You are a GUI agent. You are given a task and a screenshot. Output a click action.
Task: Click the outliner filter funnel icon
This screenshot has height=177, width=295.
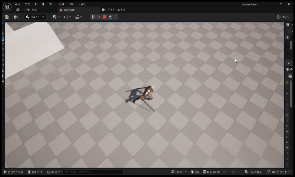tap(289, 31)
